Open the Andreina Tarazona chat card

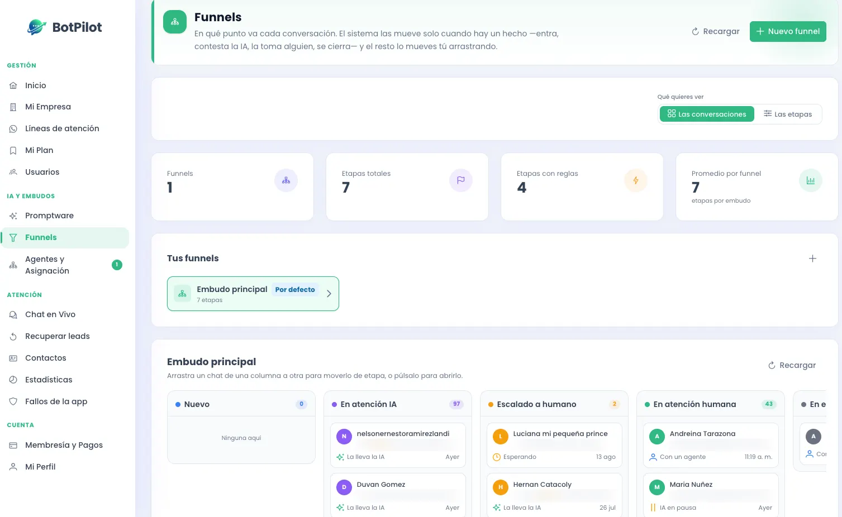point(711,445)
